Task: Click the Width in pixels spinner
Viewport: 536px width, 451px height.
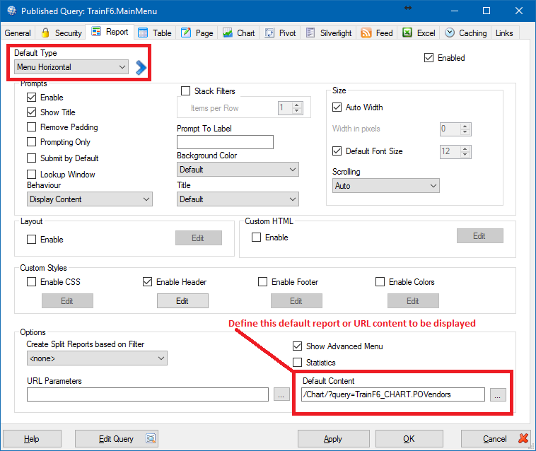Action: [x=455, y=129]
